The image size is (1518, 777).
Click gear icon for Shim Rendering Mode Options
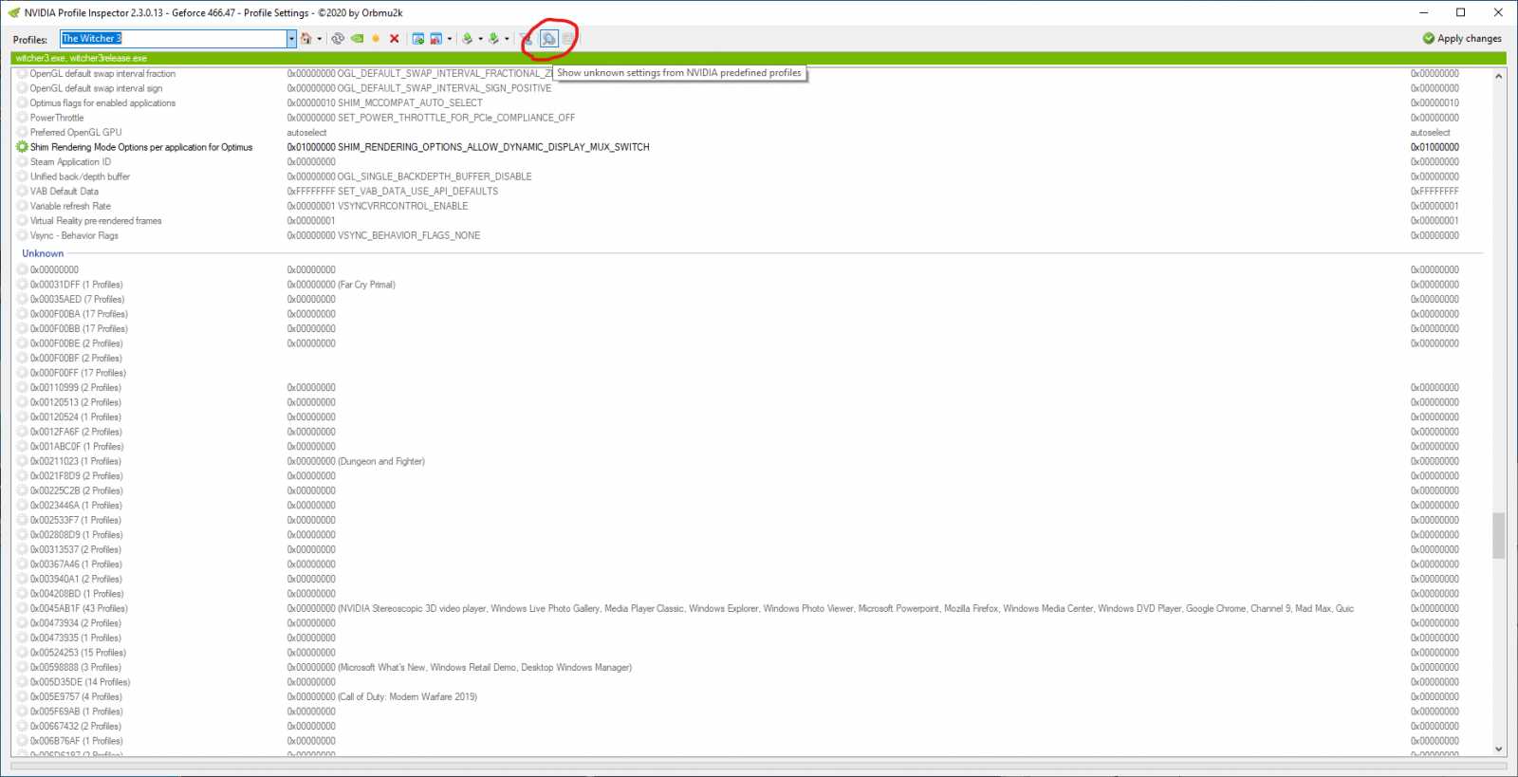click(22, 147)
